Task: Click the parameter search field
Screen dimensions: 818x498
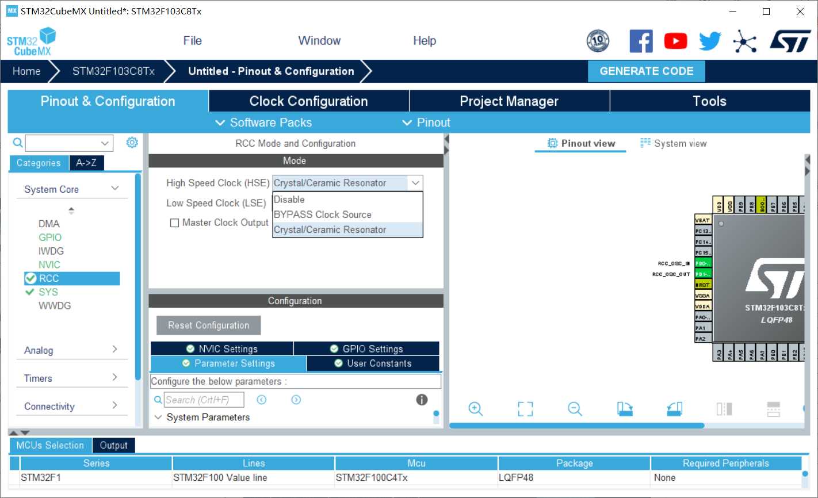Action: click(x=204, y=400)
